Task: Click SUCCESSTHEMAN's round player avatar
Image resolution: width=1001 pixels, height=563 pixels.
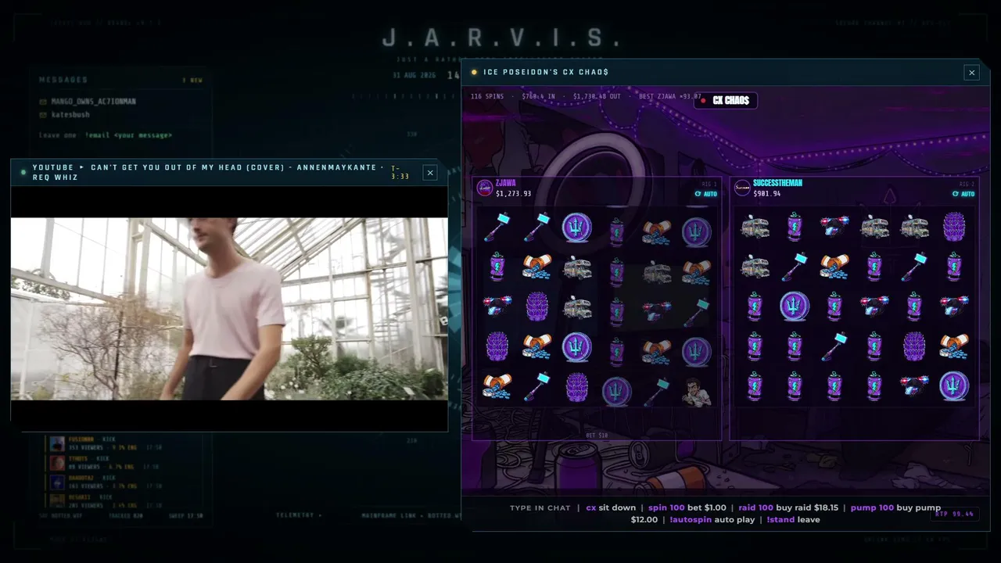Action: [x=742, y=188]
